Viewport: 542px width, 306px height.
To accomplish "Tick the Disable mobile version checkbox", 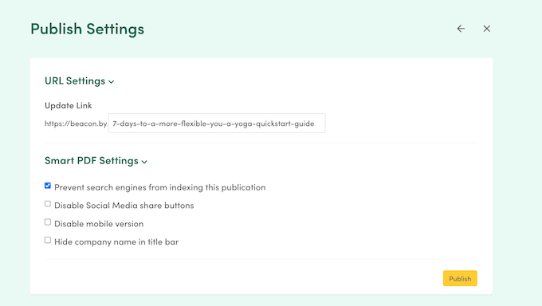I will click(x=48, y=222).
